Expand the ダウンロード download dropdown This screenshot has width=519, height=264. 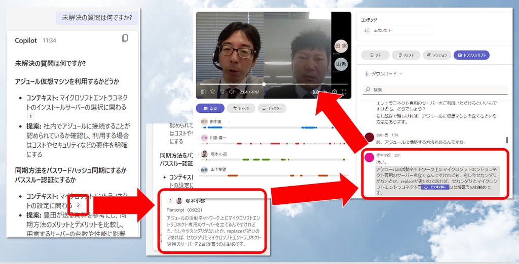click(384, 74)
